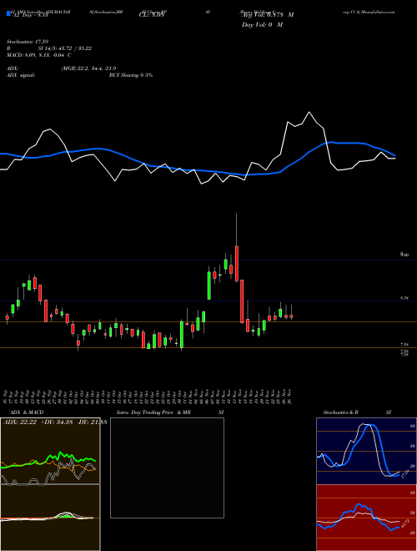Click the 'Avg Vol: 0.378 M' label
This screenshot has width=417, height=551.
tap(268, 15)
